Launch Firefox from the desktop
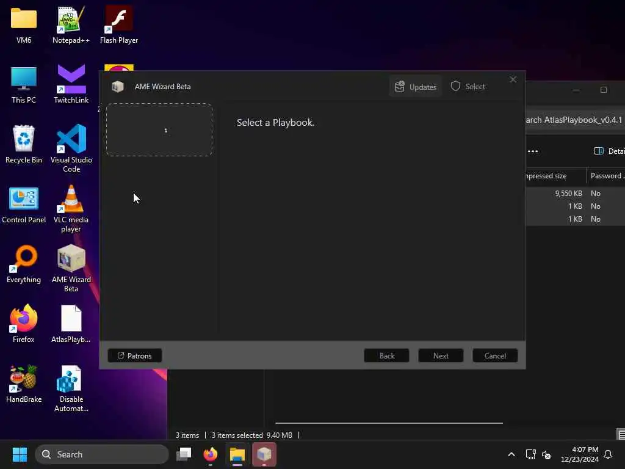 pos(24,324)
